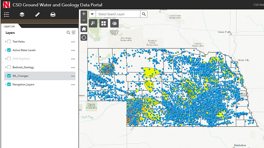Click the search magnifier button in search bar
This screenshot has width=264, height=148.
(144, 14)
